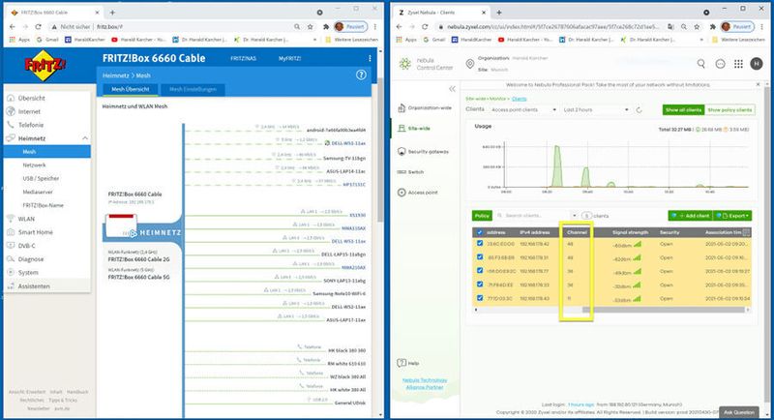
Task: Click the Nebula Control Center logo
Action: [426, 64]
